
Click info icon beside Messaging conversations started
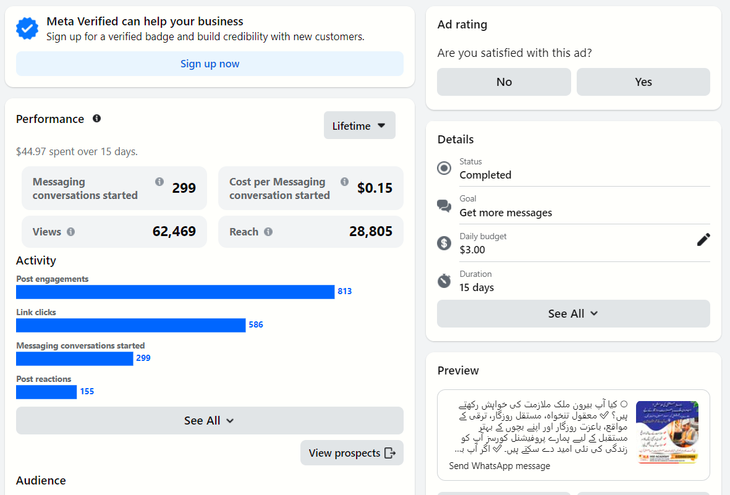point(159,182)
